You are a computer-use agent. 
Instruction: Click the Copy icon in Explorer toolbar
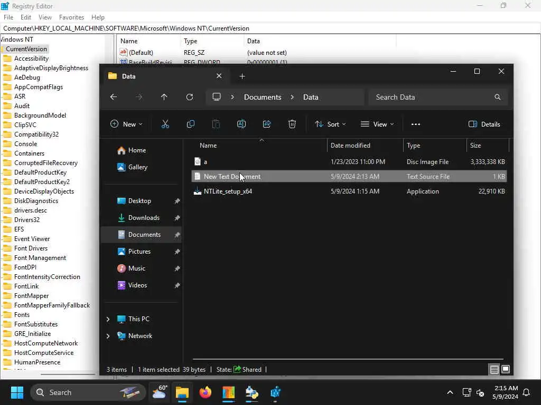[190, 124]
